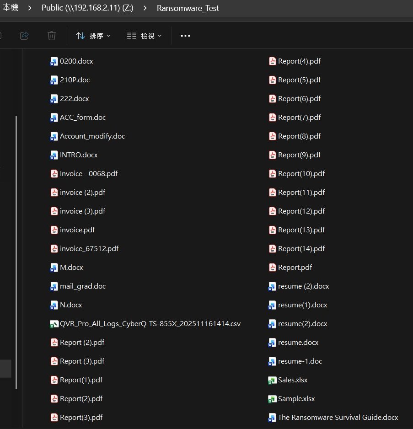Click the Share icon in the toolbar

pyautogui.click(x=25, y=36)
